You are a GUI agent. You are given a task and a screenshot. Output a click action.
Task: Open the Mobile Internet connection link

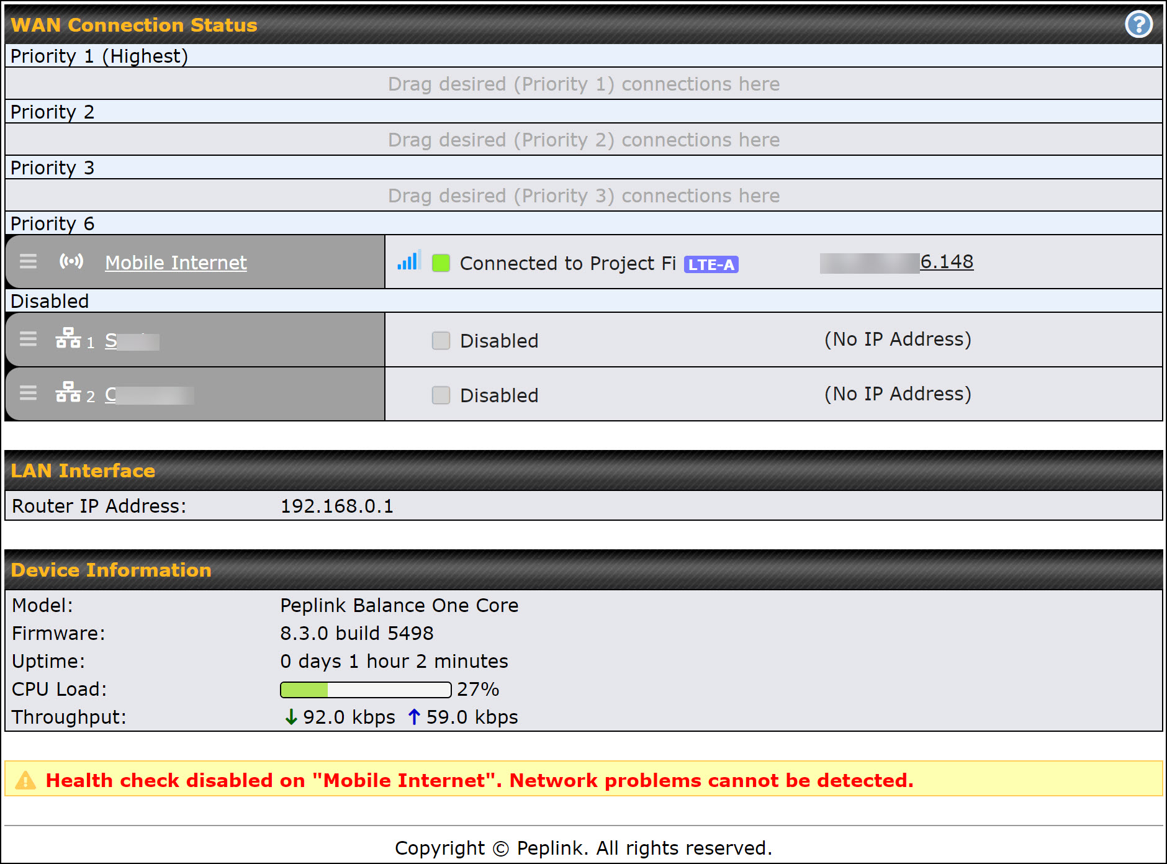176,263
